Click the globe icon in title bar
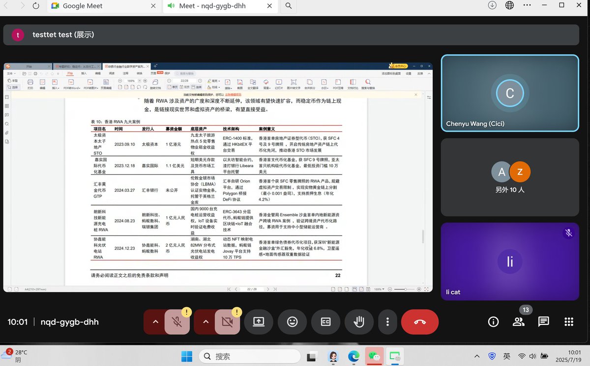 click(x=510, y=5)
